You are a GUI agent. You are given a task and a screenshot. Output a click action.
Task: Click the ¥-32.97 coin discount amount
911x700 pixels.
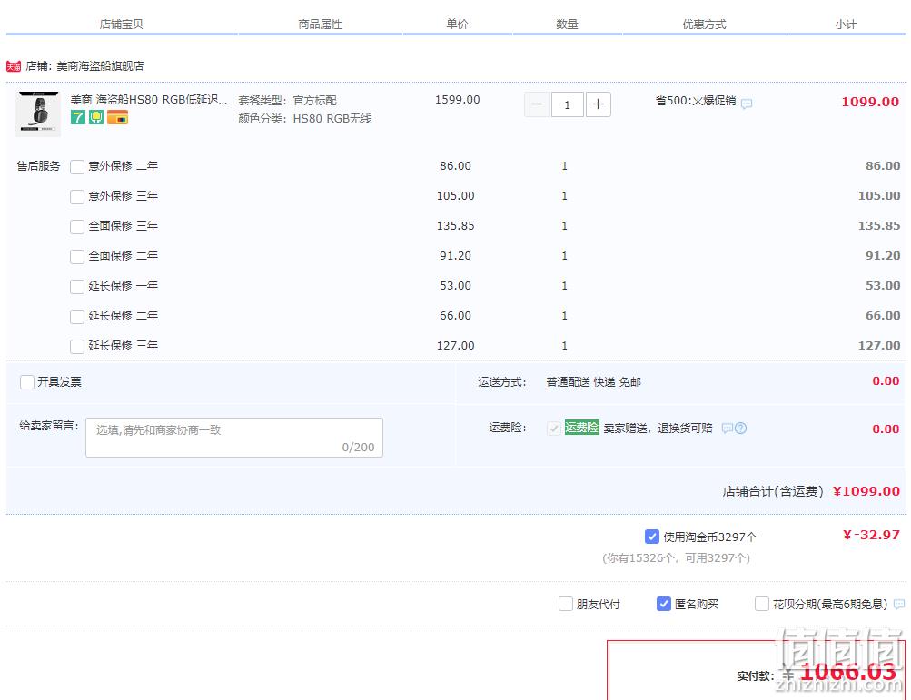point(872,535)
